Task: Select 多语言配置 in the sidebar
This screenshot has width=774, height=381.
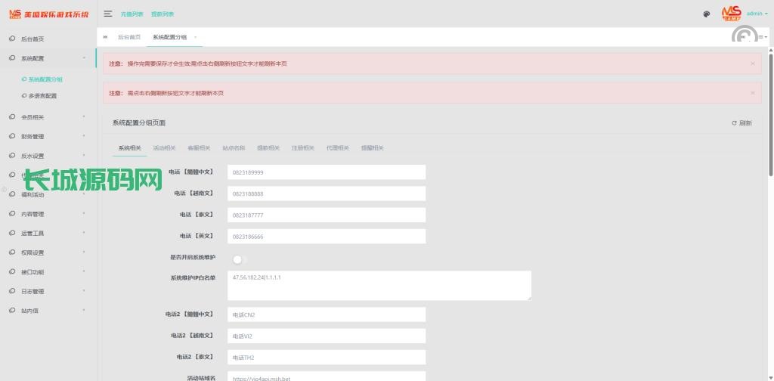Action: click(x=42, y=96)
